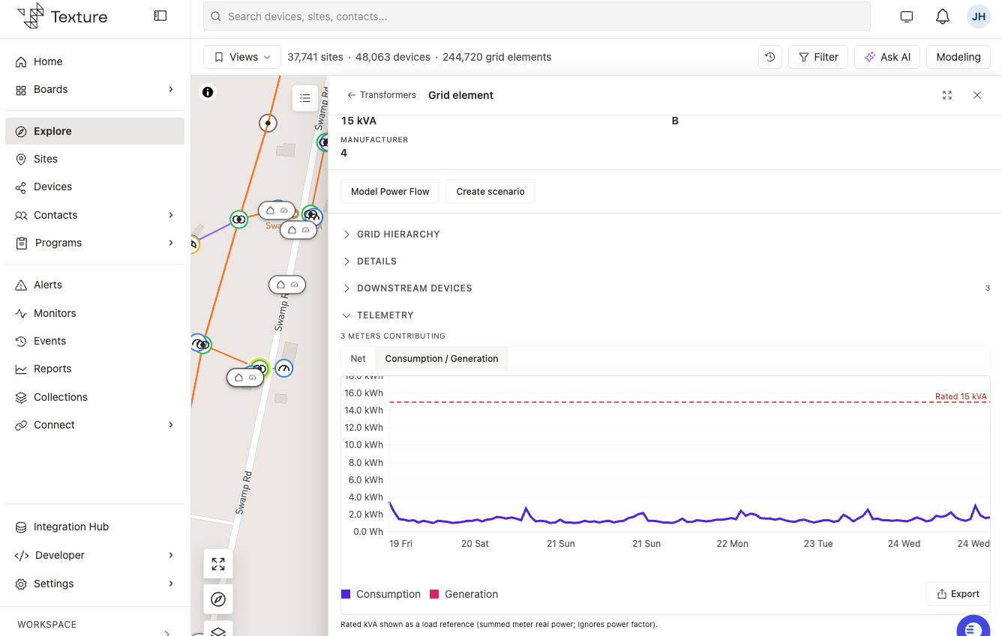This screenshot has height=636, width=1002.
Task: Focus the search devices input field
Action: [537, 16]
